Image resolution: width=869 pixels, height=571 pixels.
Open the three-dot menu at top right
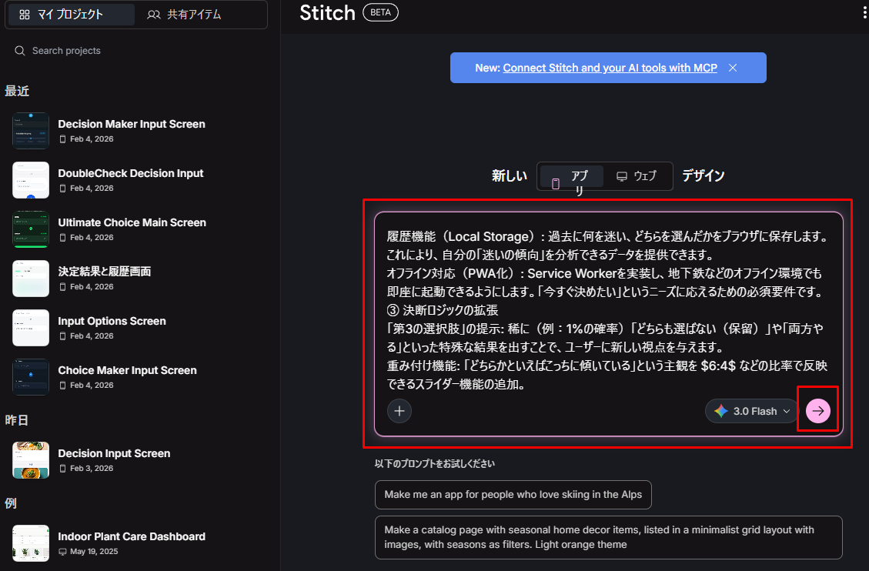(864, 12)
